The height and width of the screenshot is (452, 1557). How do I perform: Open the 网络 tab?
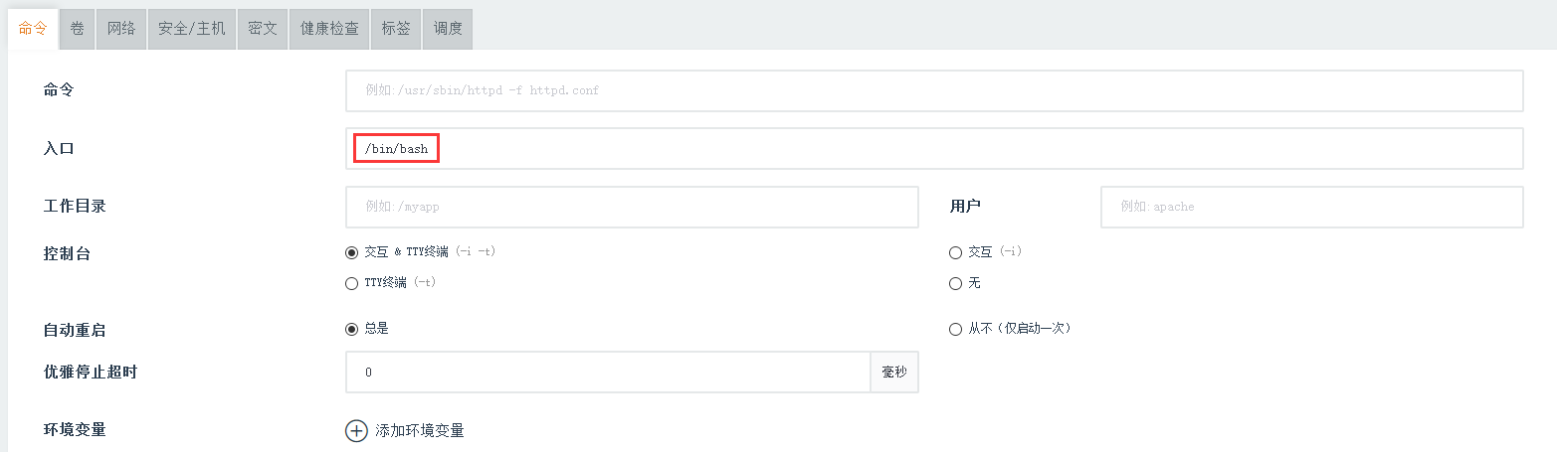(x=121, y=29)
